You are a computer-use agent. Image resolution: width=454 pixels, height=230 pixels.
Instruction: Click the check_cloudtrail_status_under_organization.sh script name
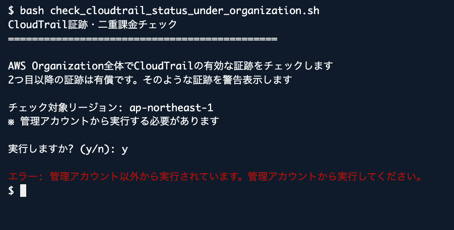pyautogui.click(x=184, y=10)
